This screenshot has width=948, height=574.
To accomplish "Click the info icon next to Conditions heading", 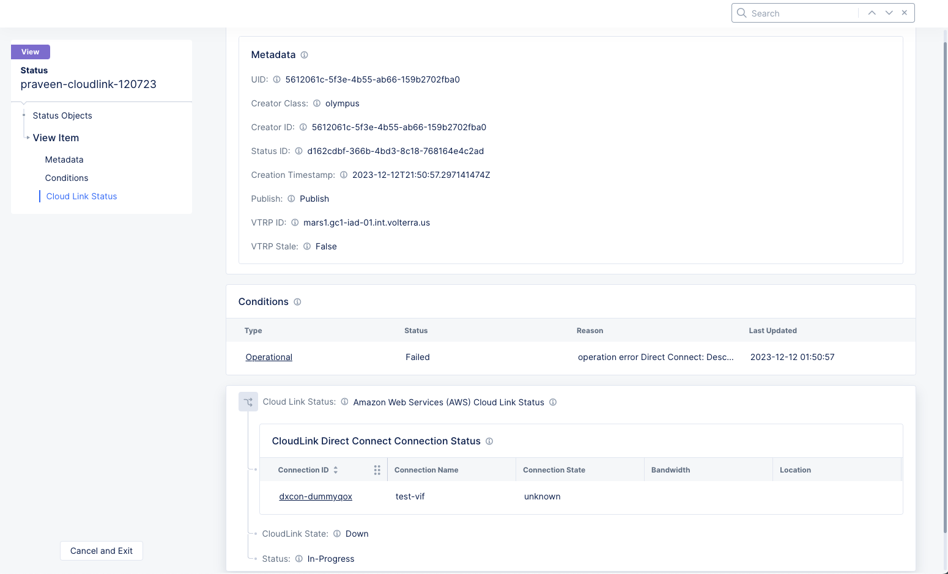I will [x=297, y=301].
